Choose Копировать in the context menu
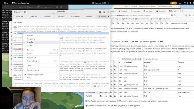The image size is (194, 109). pos(31,39)
